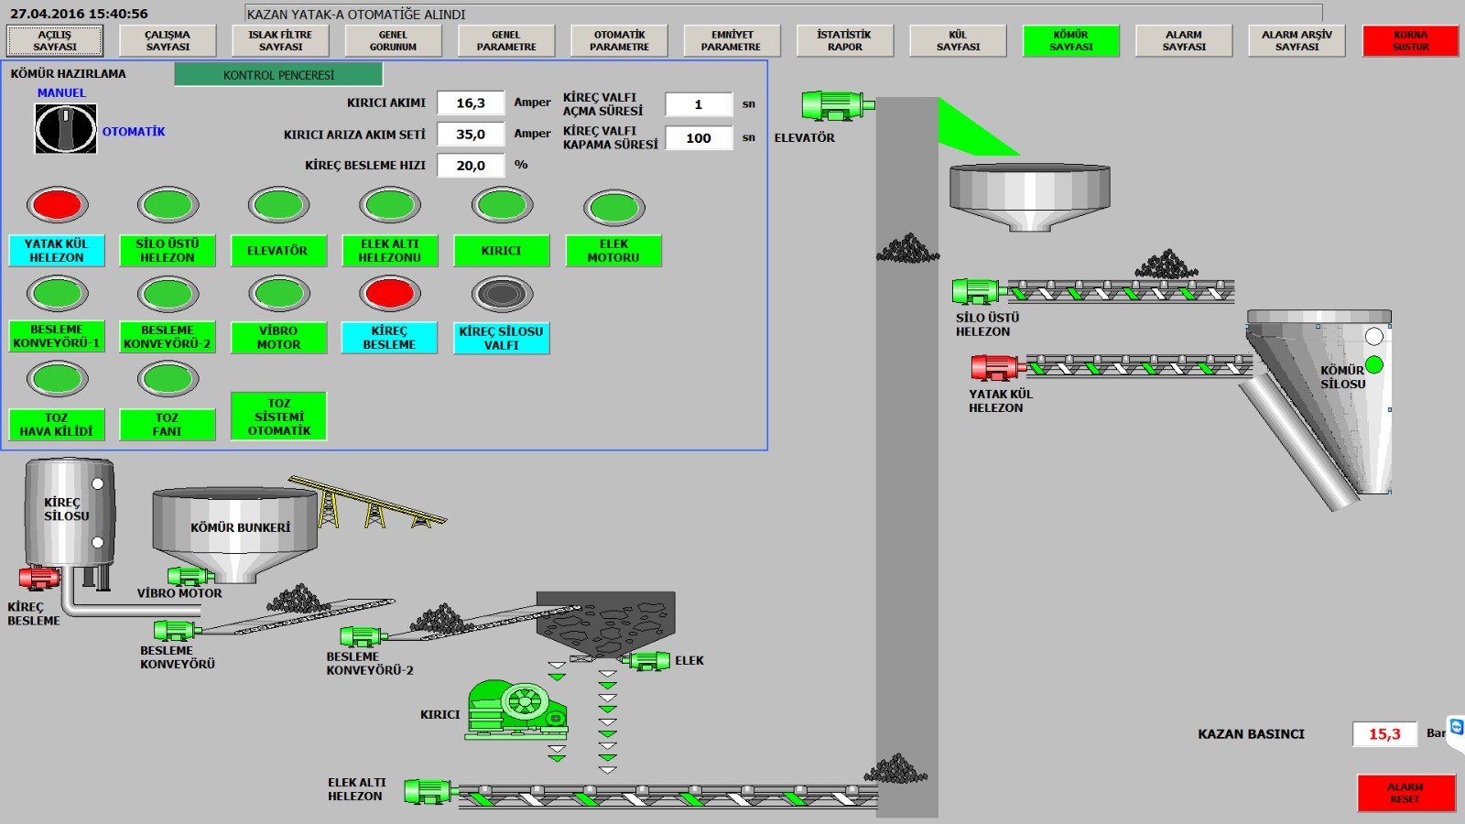This screenshot has height=824, width=1465.
Task: Click the Elek motor icon
Action: 649,660
